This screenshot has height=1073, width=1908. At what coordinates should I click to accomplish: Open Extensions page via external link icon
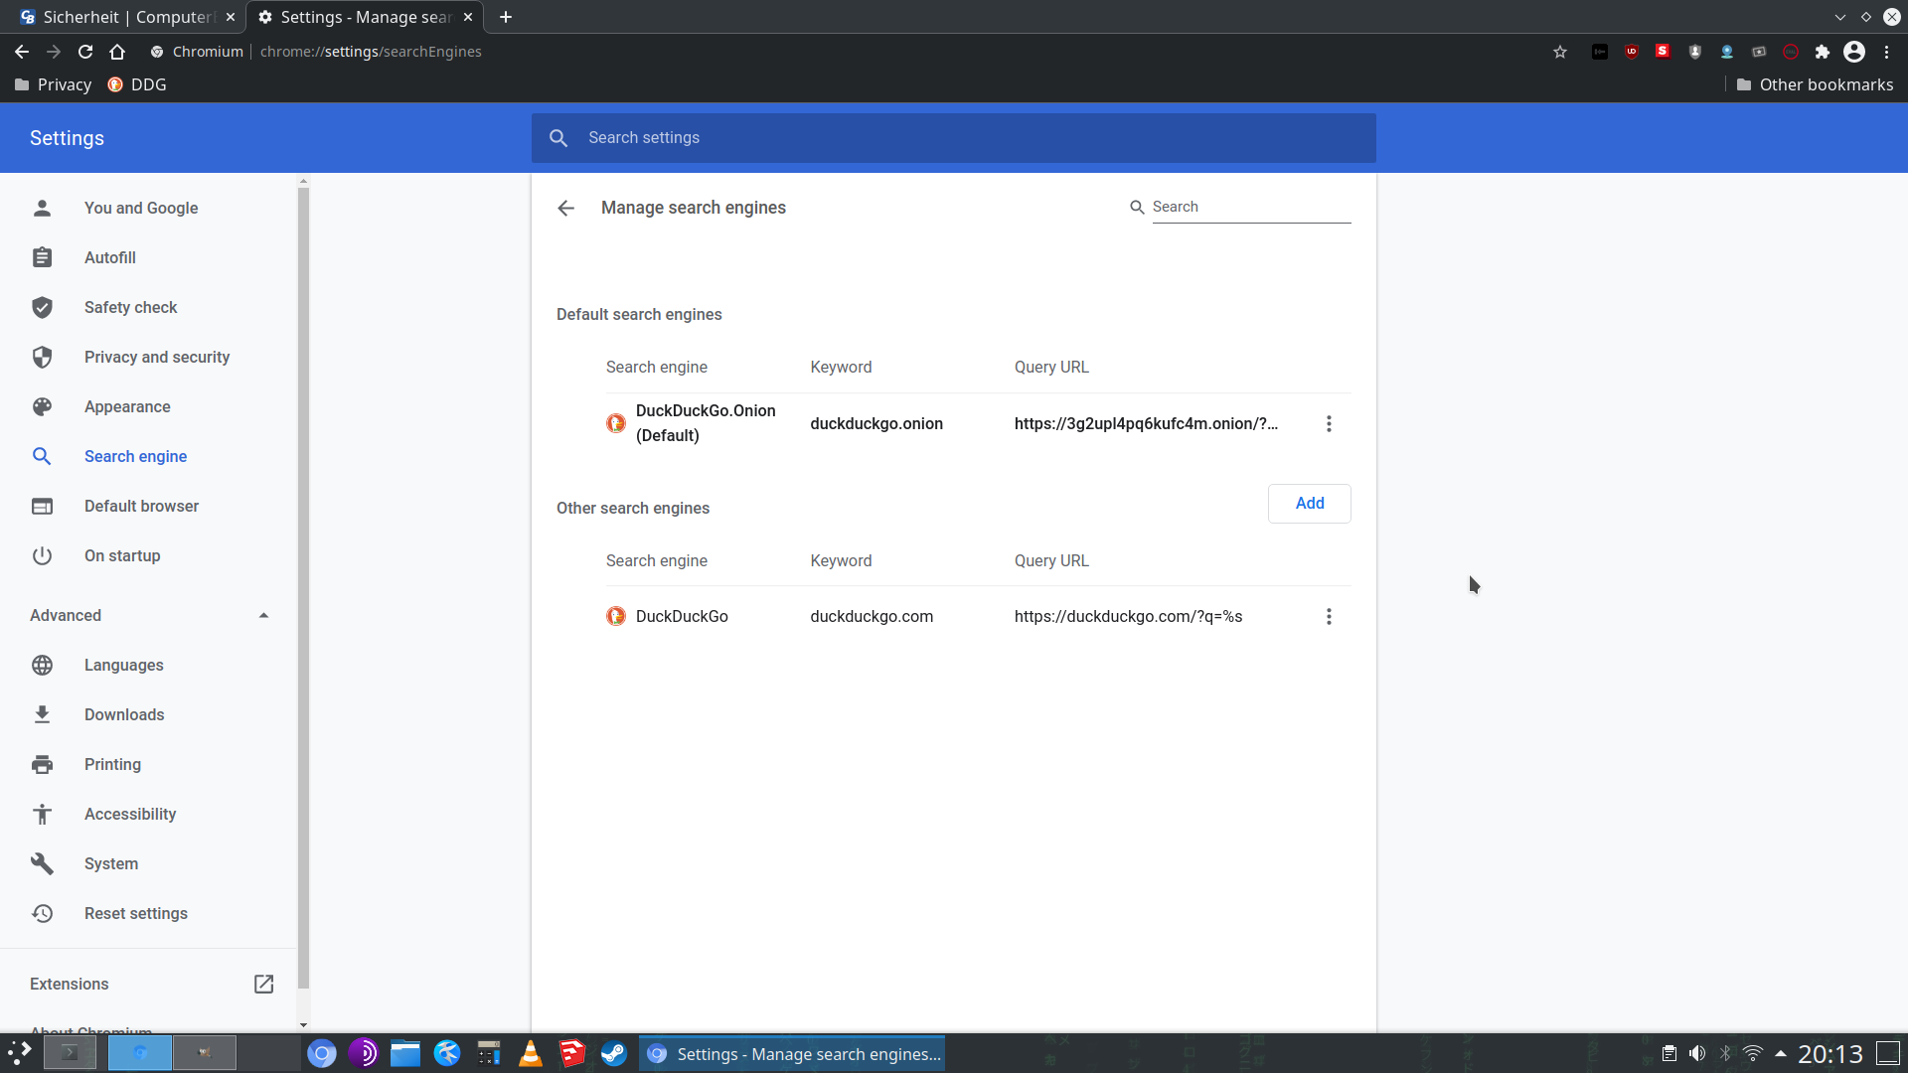tap(263, 984)
